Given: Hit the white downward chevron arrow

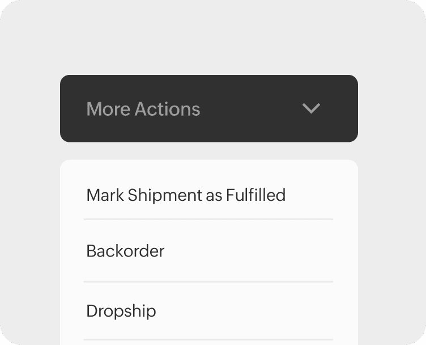Looking at the screenshot, I should pos(311,108).
